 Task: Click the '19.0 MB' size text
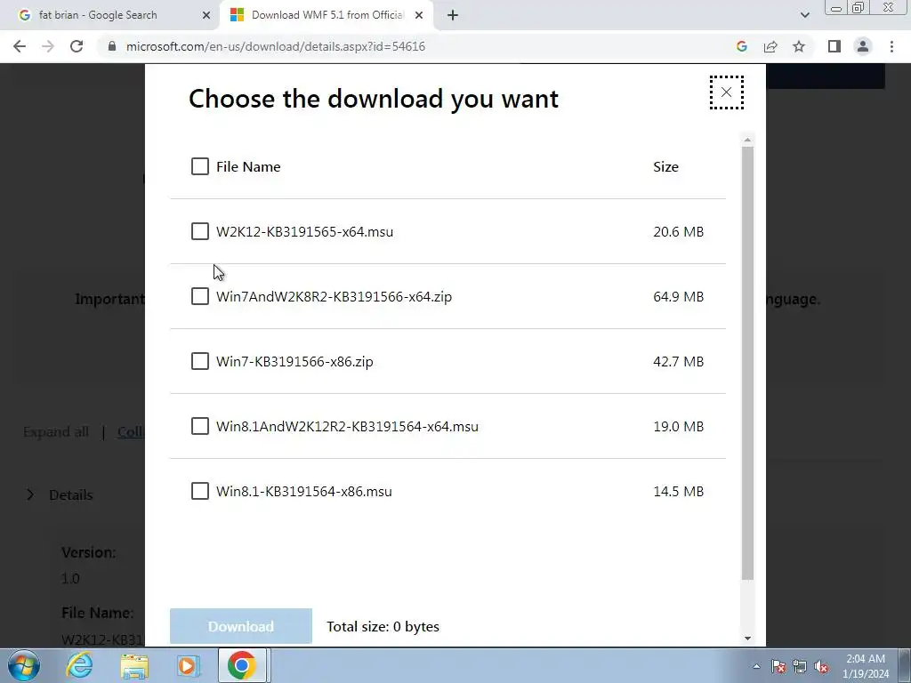tap(678, 426)
